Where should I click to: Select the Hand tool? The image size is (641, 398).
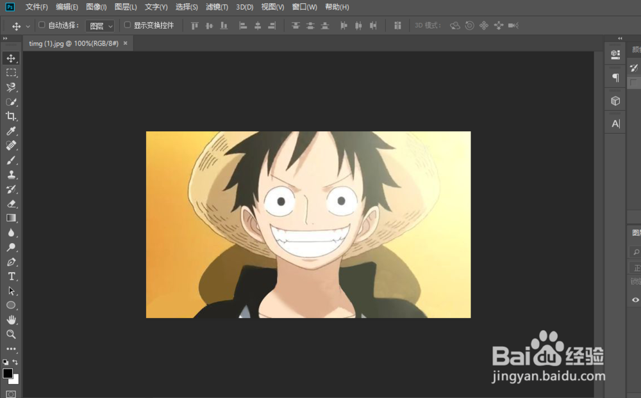11,320
